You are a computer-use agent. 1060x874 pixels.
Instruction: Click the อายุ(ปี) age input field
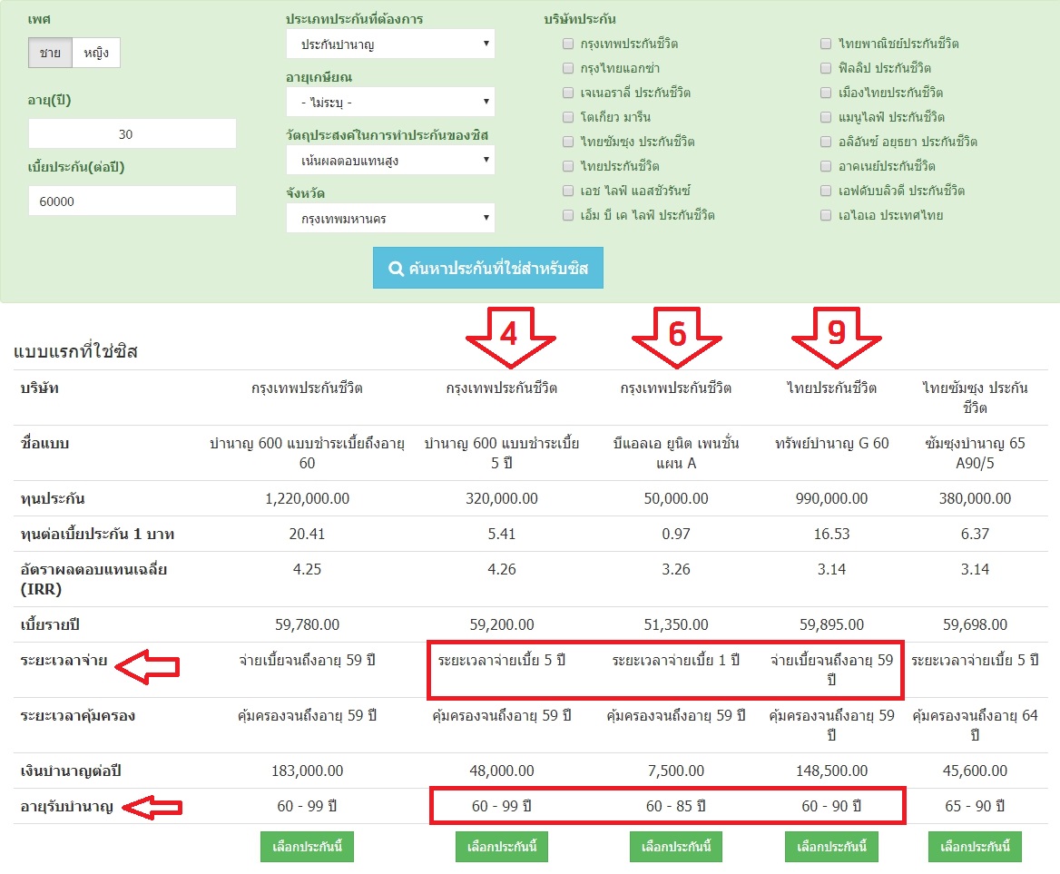pyautogui.click(x=132, y=134)
